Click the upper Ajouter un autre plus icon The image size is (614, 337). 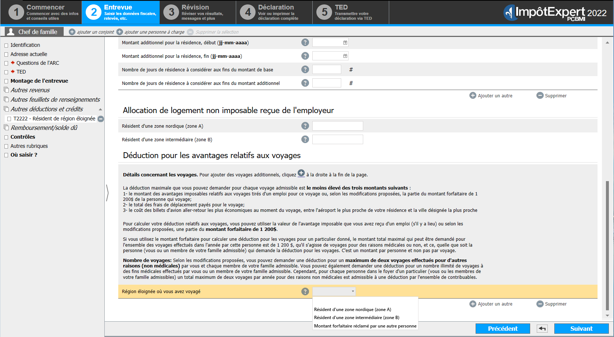[473, 96]
